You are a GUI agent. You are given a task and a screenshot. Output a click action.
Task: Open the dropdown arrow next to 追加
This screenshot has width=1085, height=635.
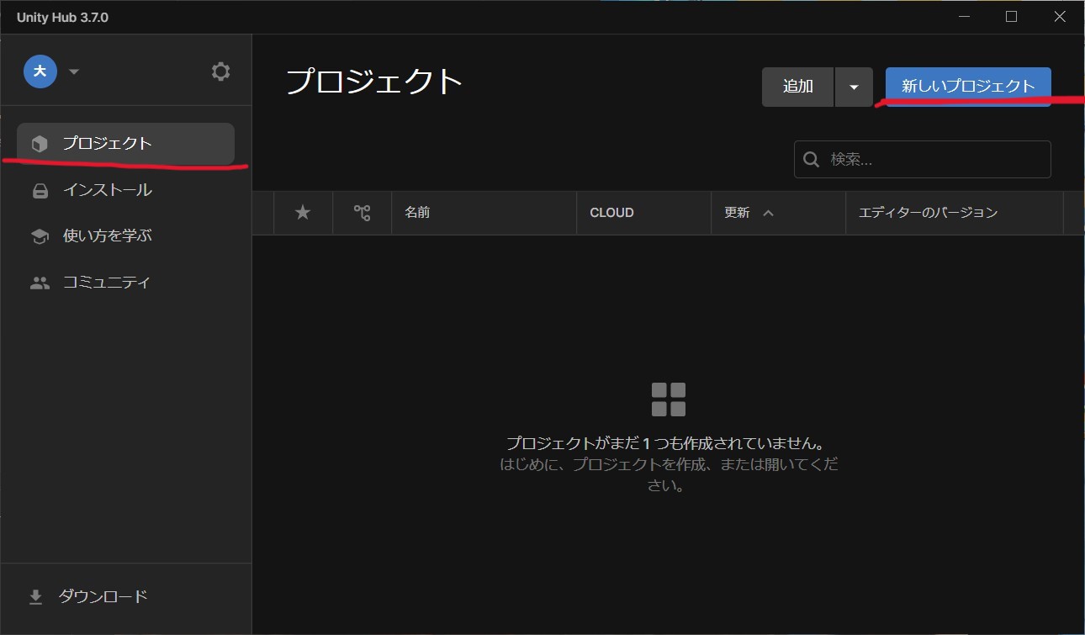[x=854, y=87]
